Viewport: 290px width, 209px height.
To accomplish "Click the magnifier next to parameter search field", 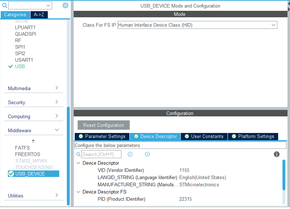I will coord(78,154).
